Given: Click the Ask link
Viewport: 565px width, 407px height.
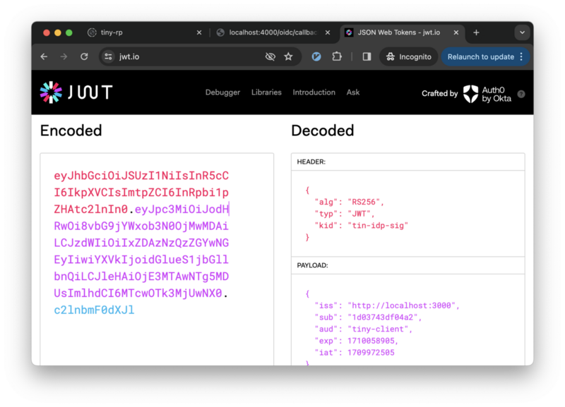Looking at the screenshot, I should pos(352,92).
